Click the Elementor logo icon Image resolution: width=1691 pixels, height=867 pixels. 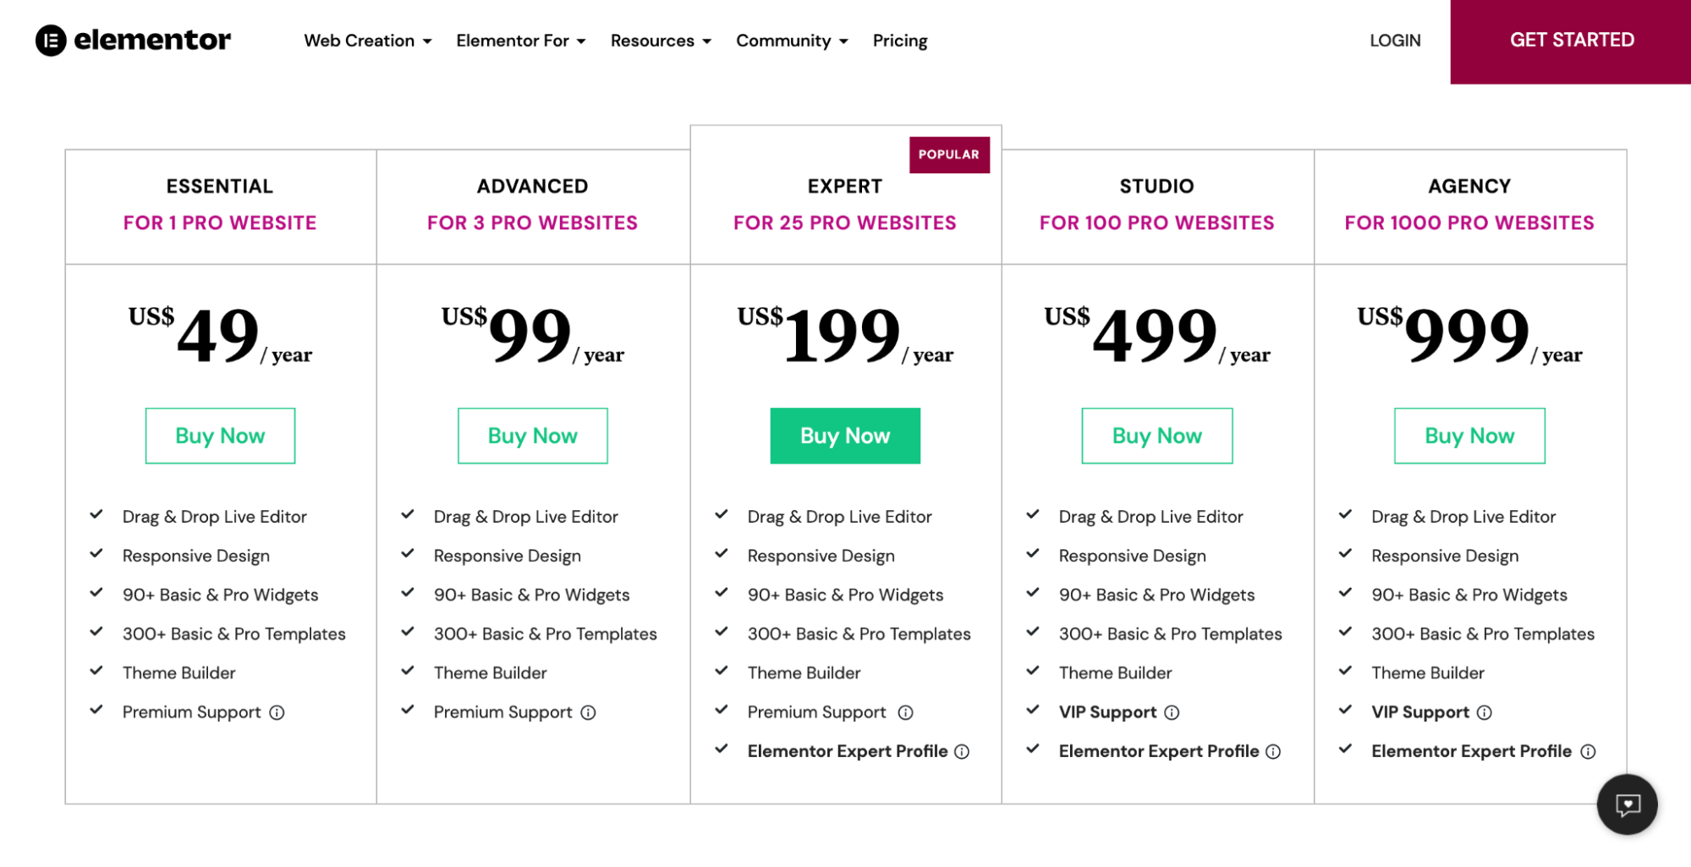(x=51, y=40)
